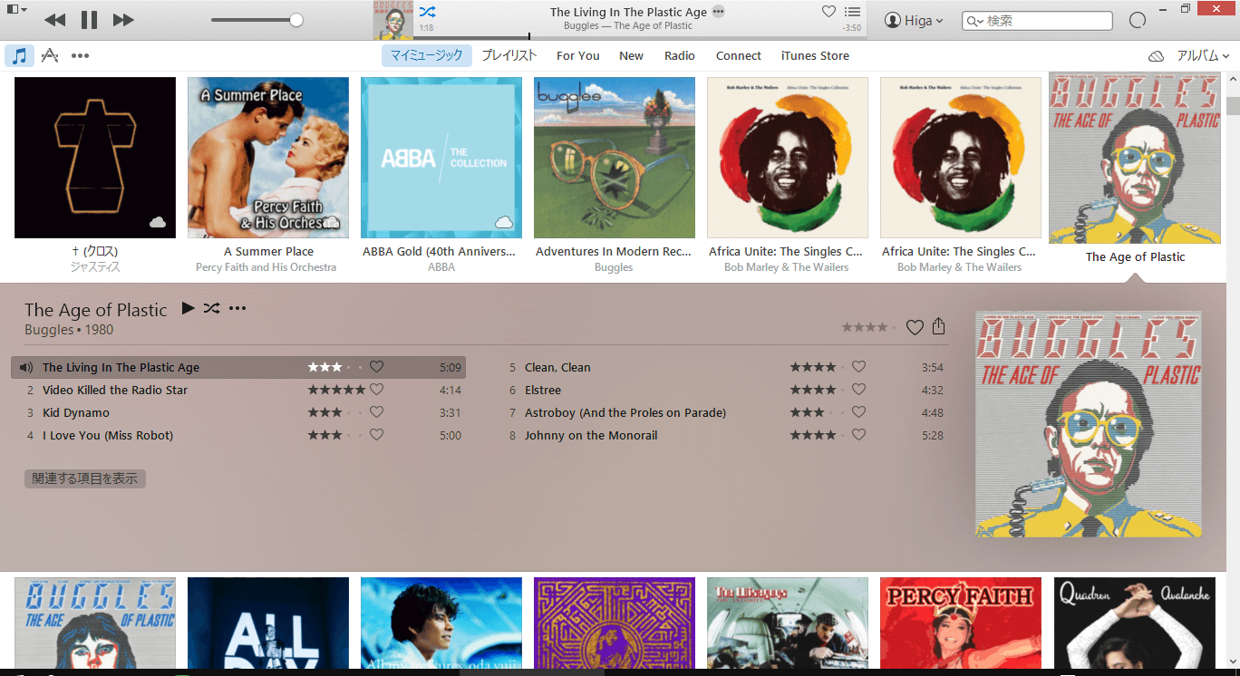Open the For You tab
The image size is (1240, 676).
click(578, 55)
